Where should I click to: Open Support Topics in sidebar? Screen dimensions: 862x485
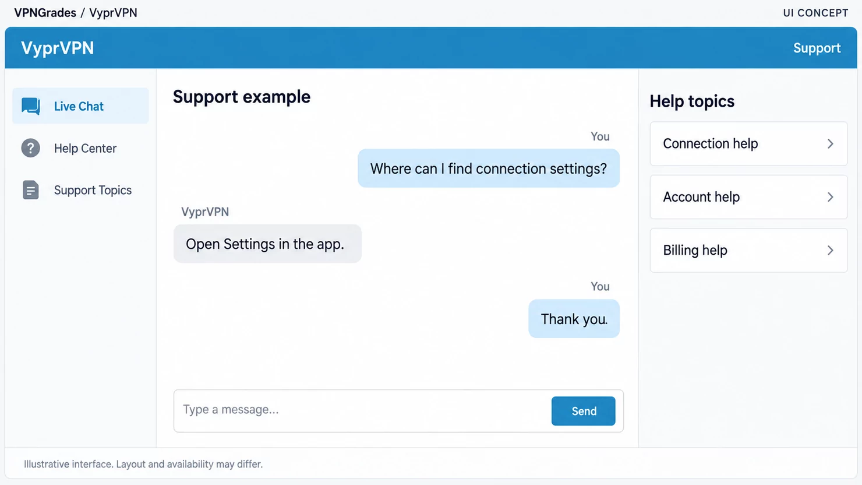(x=80, y=190)
